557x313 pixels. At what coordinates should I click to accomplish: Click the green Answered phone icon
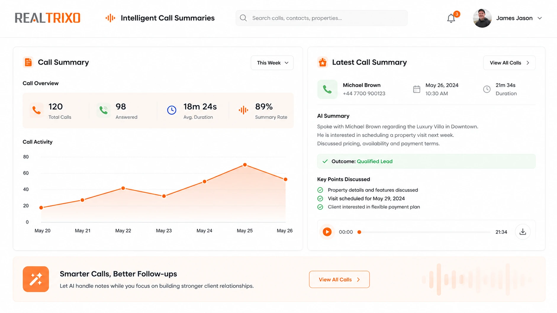pyautogui.click(x=103, y=110)
